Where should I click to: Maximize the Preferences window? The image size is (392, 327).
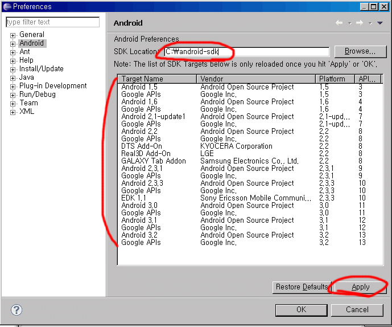coord(373,7)
